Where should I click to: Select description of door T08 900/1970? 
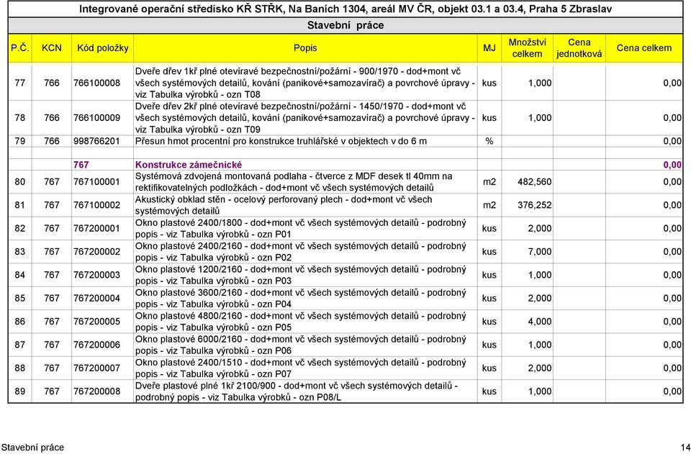305,83
